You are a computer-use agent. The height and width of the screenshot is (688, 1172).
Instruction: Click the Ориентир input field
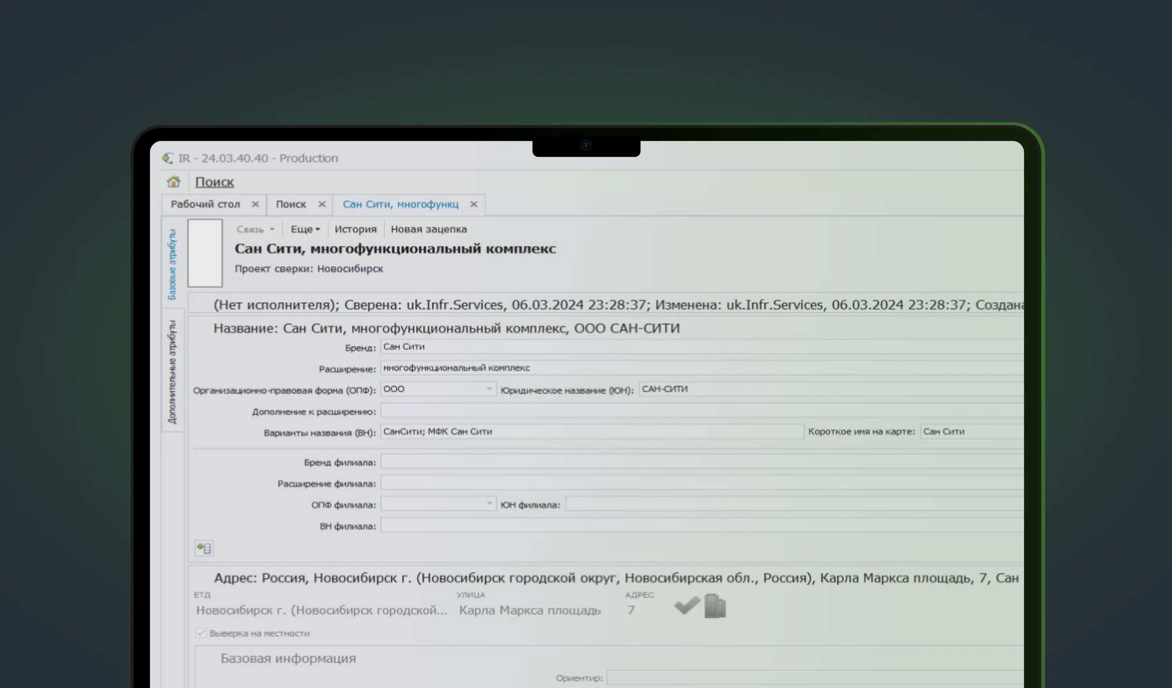(x=815, y=678)
